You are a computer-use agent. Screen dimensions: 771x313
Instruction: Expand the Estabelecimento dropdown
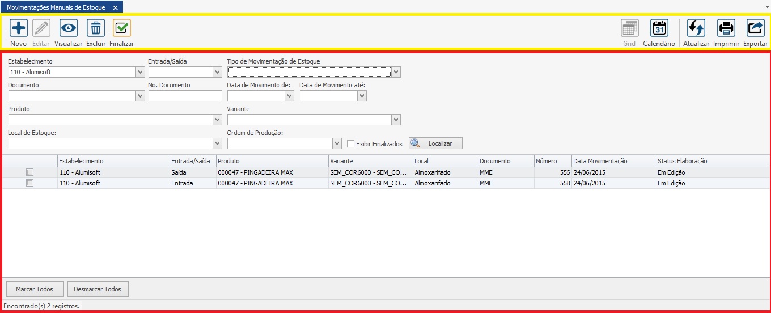(x=141, y=73)
